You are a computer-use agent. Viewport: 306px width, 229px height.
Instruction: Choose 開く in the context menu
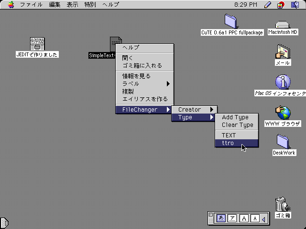tap(144, 58)
